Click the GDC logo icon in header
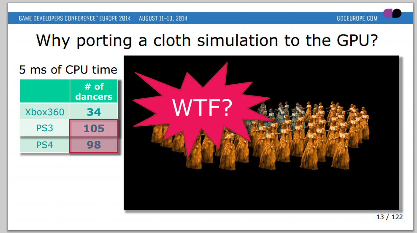Viewport: 417px width, 233px height. (392, 13)
